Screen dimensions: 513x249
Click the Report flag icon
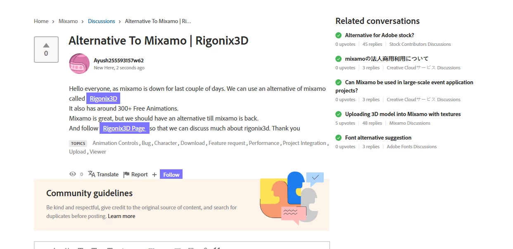[126, 174]
